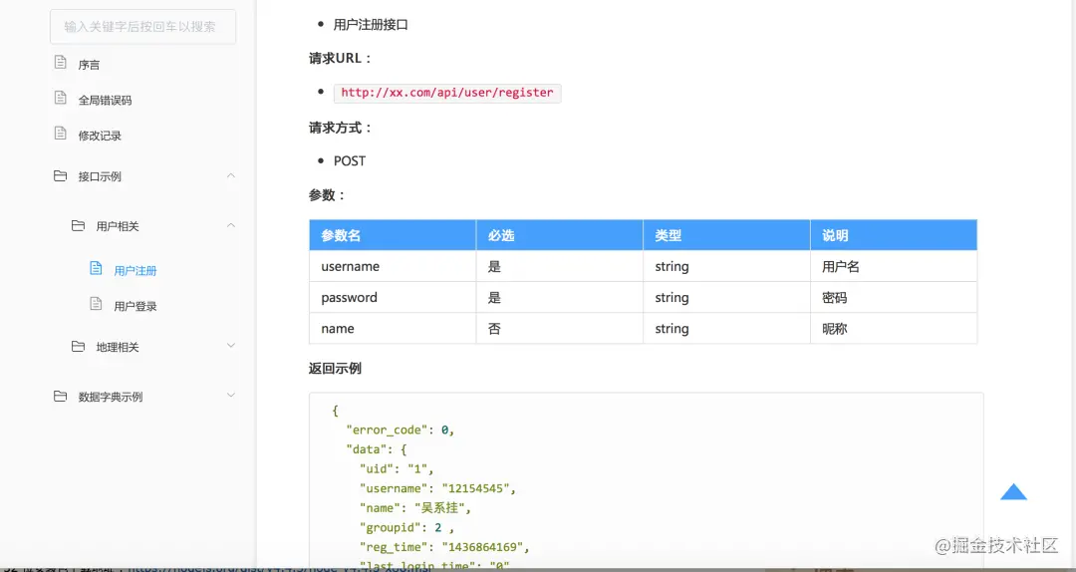Click the 密码 description cell
Image resolution: width=1076 pixels, height=572 pixels.
click(x=894, y=297)
